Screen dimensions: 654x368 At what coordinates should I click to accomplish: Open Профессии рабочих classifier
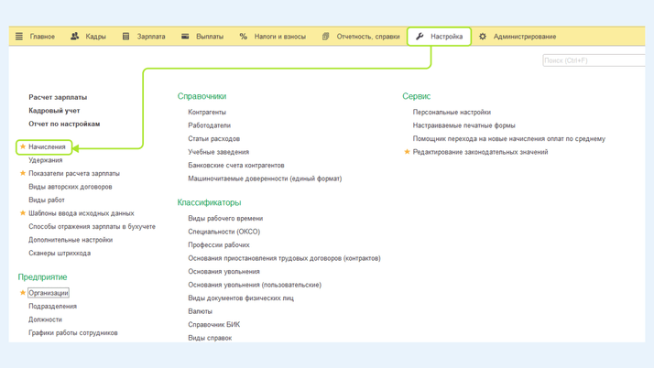[x=219, y=245]
